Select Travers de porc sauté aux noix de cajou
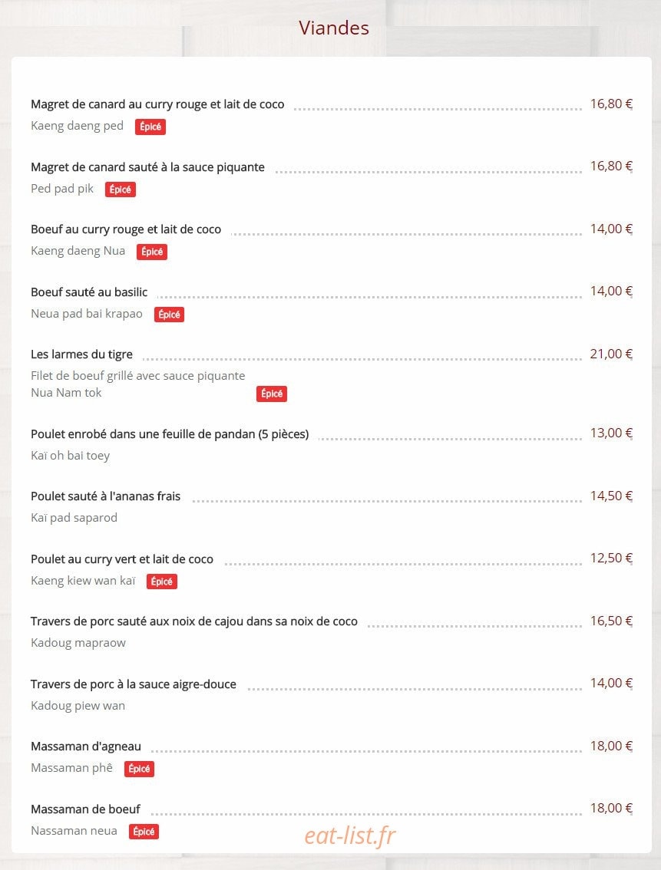The image size is (661, 870). 194,621
